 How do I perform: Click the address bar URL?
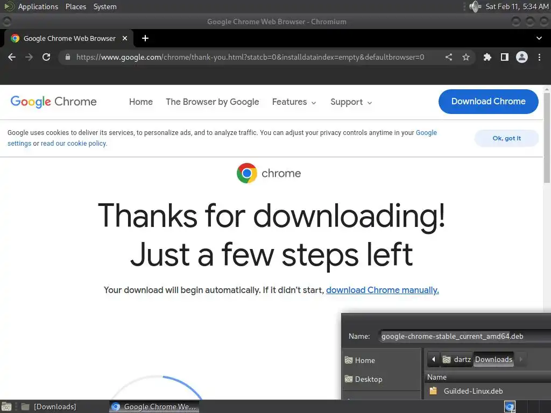click(x=250, y=57)
